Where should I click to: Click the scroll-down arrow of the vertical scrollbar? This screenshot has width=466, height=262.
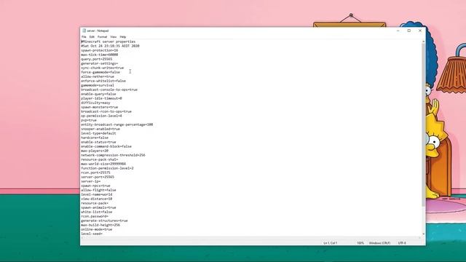pyautogui.click(x=424, y=234)
